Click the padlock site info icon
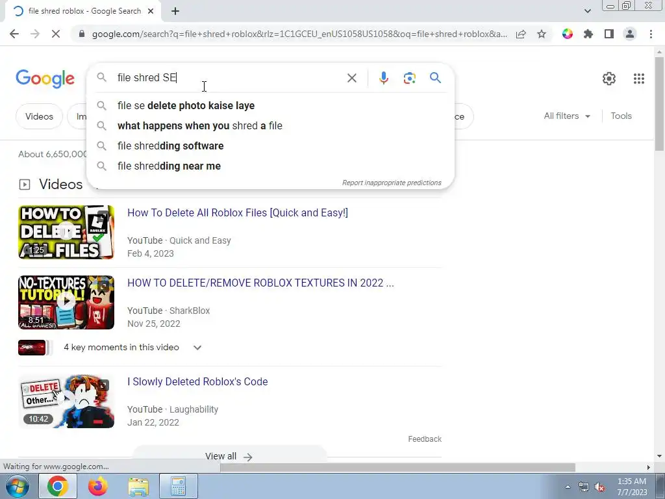This screenshot has width=665, height=499. point(82,34)
